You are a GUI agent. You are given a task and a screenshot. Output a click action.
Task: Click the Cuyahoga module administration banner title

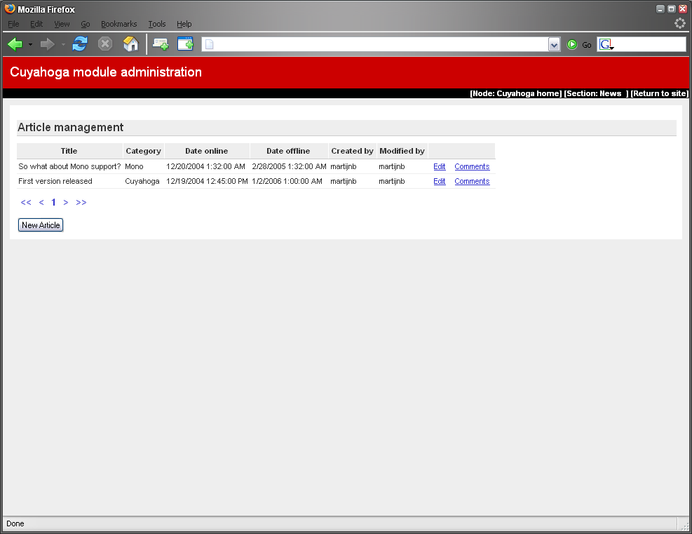pos(106,72)
